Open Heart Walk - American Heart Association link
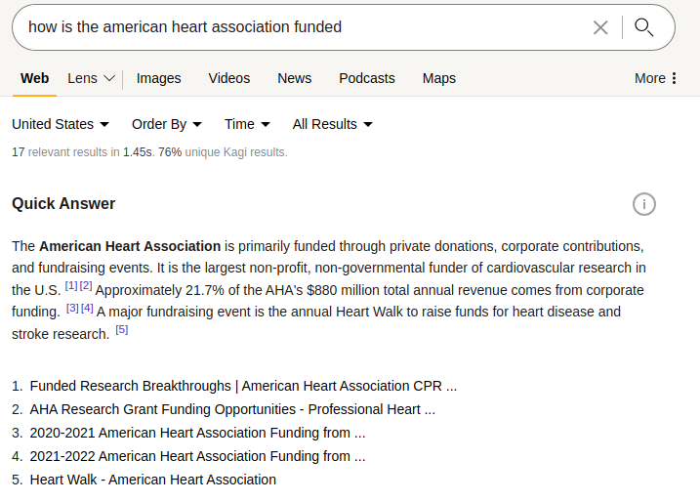Image resolution: width=700 pixels, height=502 pixels. click(153, 480)
